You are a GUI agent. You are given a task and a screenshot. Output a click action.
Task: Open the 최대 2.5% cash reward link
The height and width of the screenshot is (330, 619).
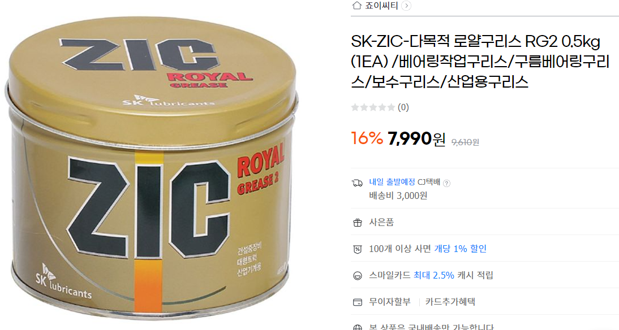434,275
